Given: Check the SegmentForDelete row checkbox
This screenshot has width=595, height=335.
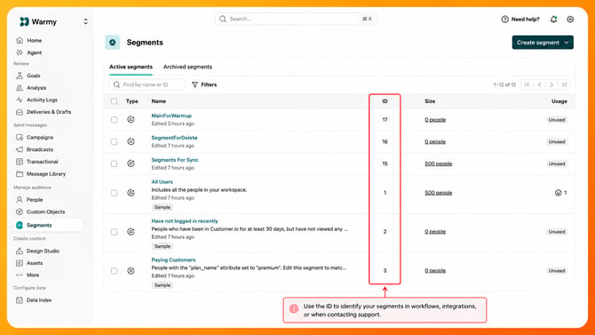Looking at the screenshot, I should tap(114, 141).
